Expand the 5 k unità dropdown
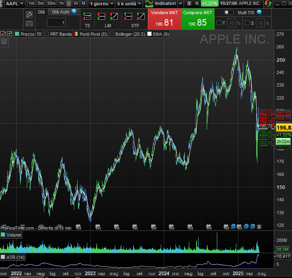This screenshot has width=292, height=278. click(129, 3)
